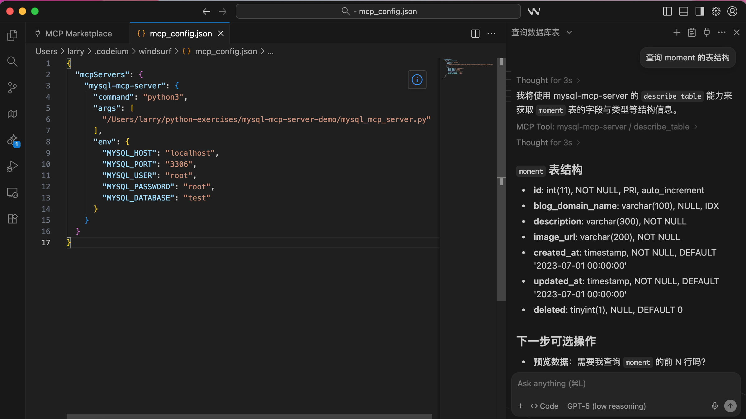Screen dimensions: 746x419
Task: Toggle the secondary side bar layout button
Action: tap(700, 12)
